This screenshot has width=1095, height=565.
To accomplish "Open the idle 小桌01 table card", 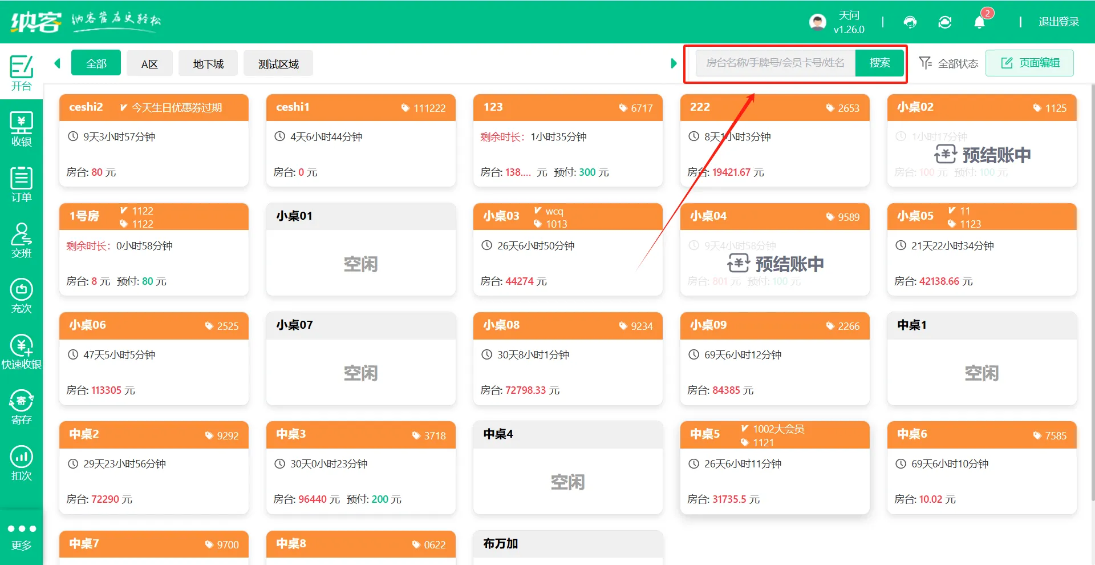I will [x=360, y=250].
